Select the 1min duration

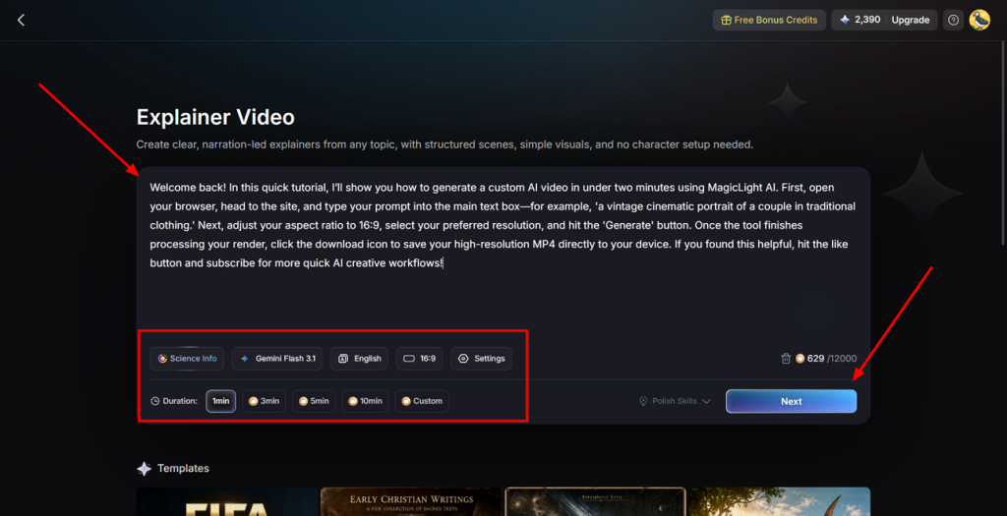[221, 401]
